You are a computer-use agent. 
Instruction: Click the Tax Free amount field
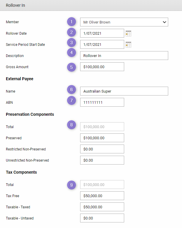102,196
